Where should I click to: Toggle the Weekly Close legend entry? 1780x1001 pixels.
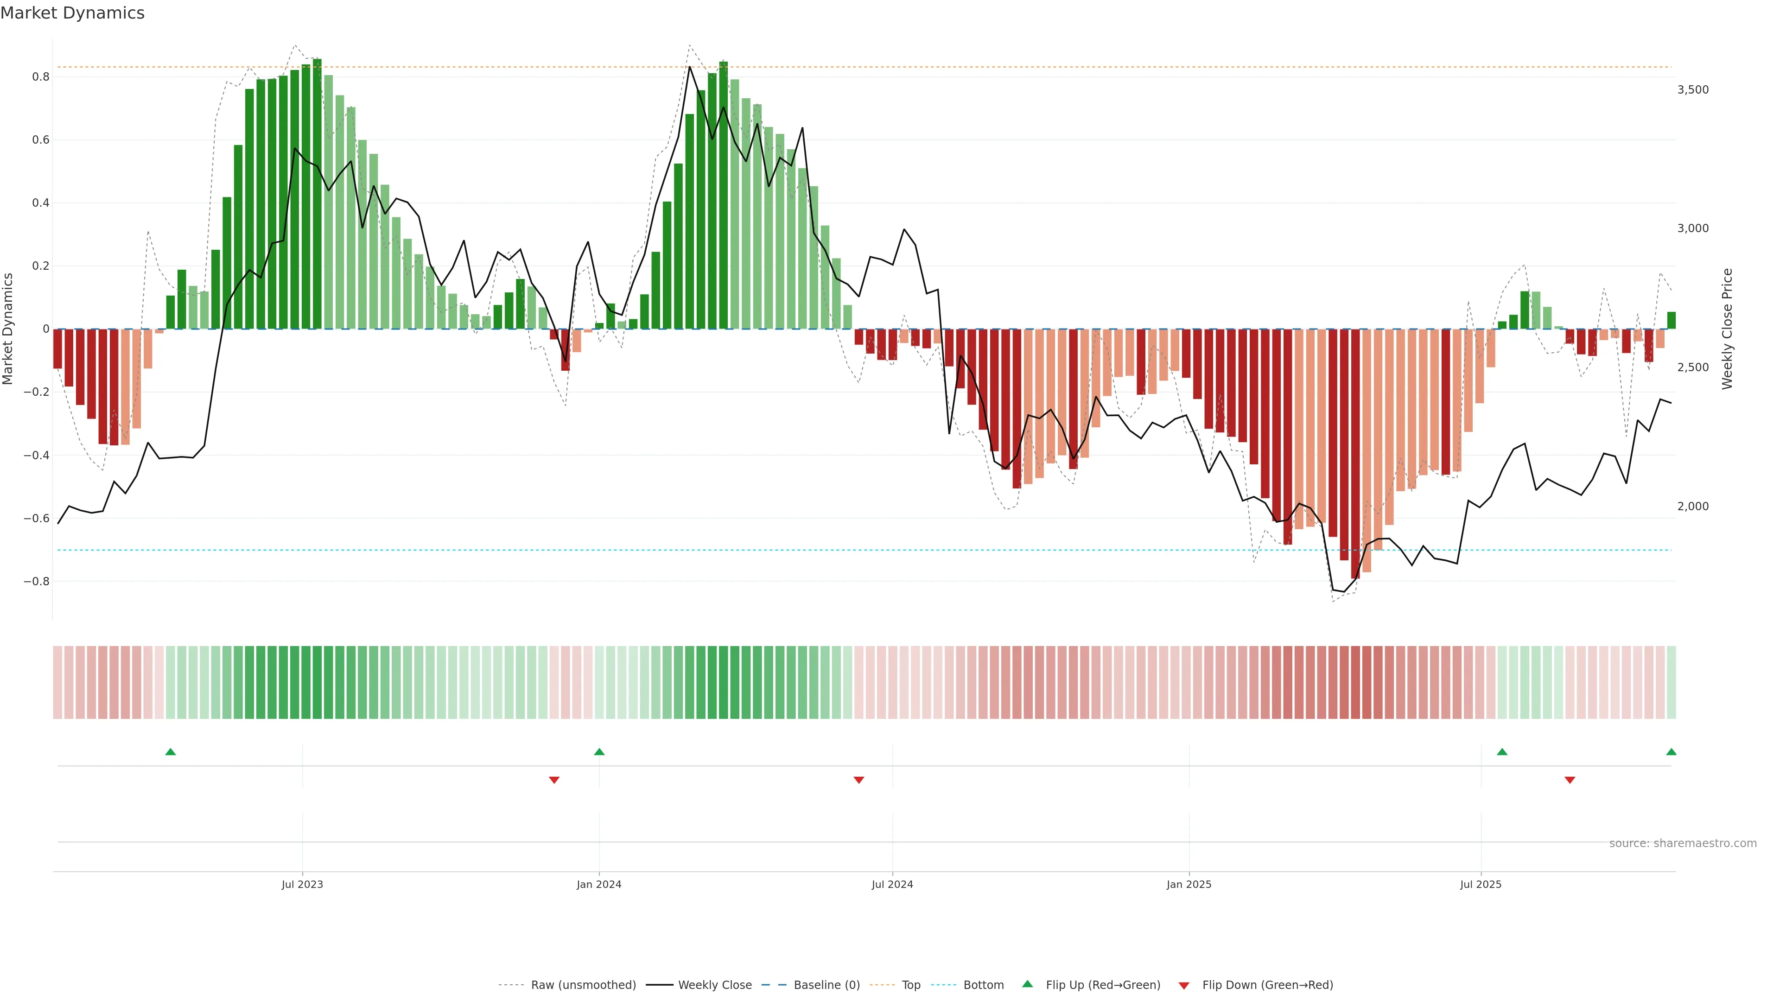[x=714, y=985]
